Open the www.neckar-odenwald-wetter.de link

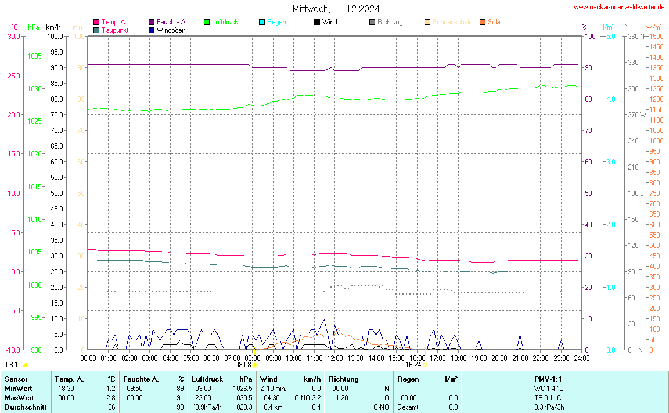[618, 7]
